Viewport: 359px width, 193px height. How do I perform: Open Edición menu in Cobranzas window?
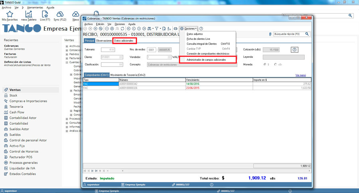click(100, 24)
